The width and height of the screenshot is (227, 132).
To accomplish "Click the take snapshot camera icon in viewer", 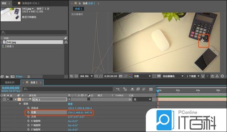I will coord(120,76).
